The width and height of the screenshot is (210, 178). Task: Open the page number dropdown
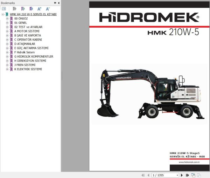(x=177, y=175)
